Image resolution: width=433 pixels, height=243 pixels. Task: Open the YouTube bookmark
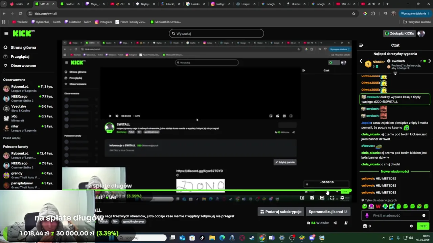(20, 22)
